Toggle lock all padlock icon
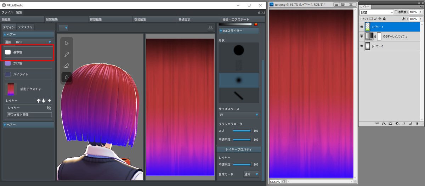 point(384,19)
